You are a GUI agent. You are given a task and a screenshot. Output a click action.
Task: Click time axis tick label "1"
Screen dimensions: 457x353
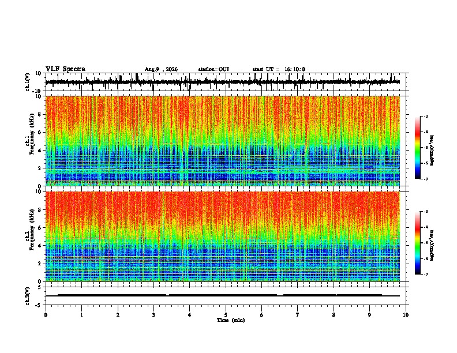[x=81, y=315]
